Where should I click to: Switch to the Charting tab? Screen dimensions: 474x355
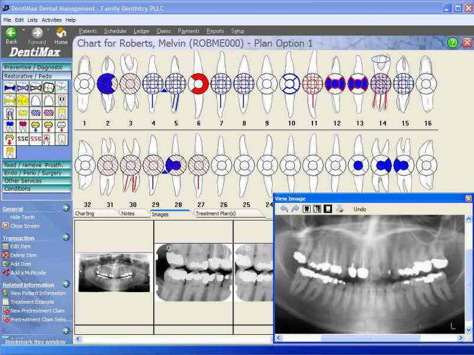coord(95,213)
